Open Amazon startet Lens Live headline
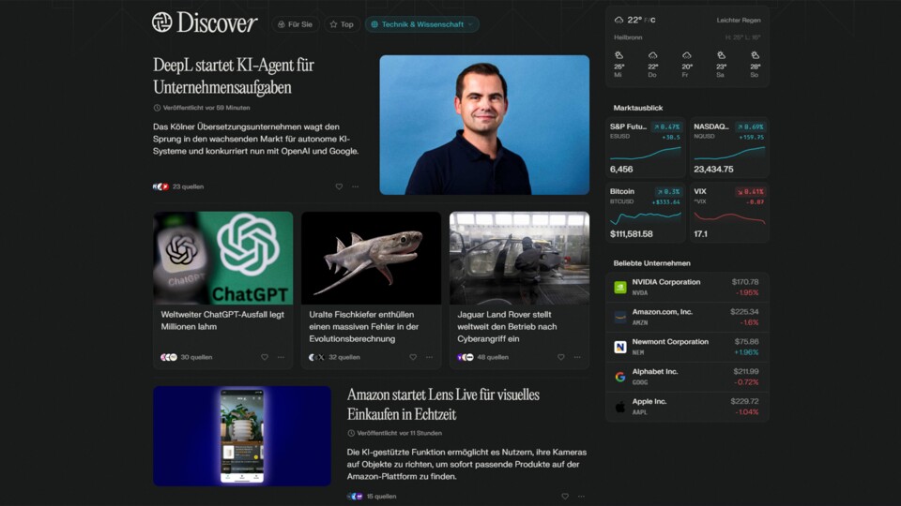Image resolution: width=901 pixels, height=506 pixels. tap(443, 404)
